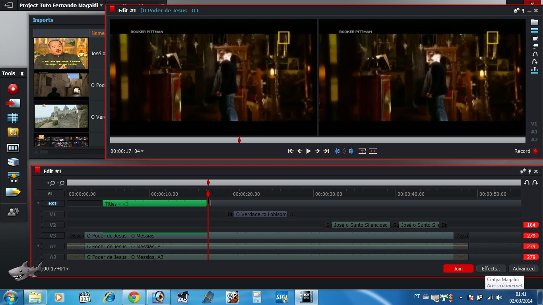Open the folder icon beside the viewer
This screenshot has height=305, width=543.
[535, 22]
